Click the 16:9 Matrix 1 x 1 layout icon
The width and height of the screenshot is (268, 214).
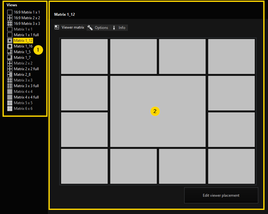coord(10,12)
